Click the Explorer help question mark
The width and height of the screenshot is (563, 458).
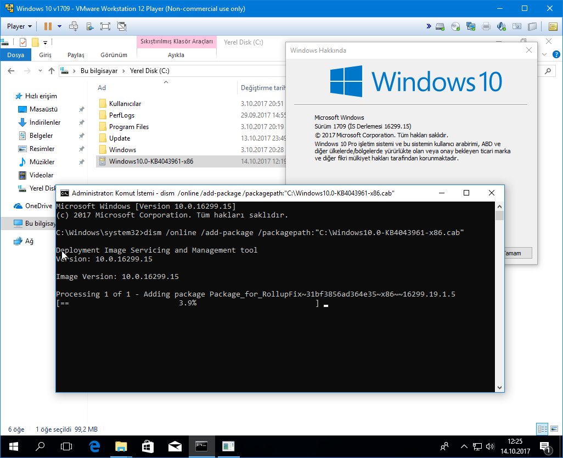tap(556, 54)
